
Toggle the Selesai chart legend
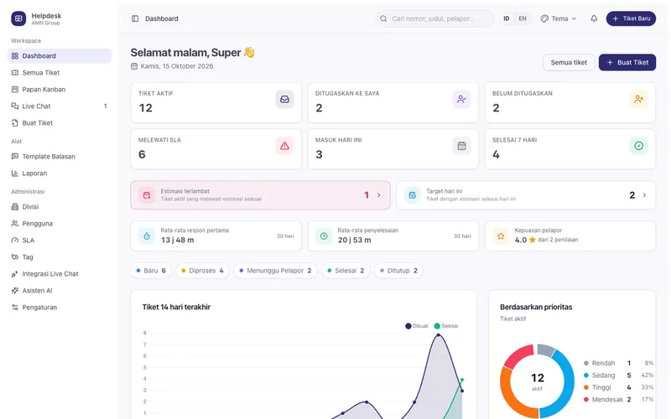446,326
